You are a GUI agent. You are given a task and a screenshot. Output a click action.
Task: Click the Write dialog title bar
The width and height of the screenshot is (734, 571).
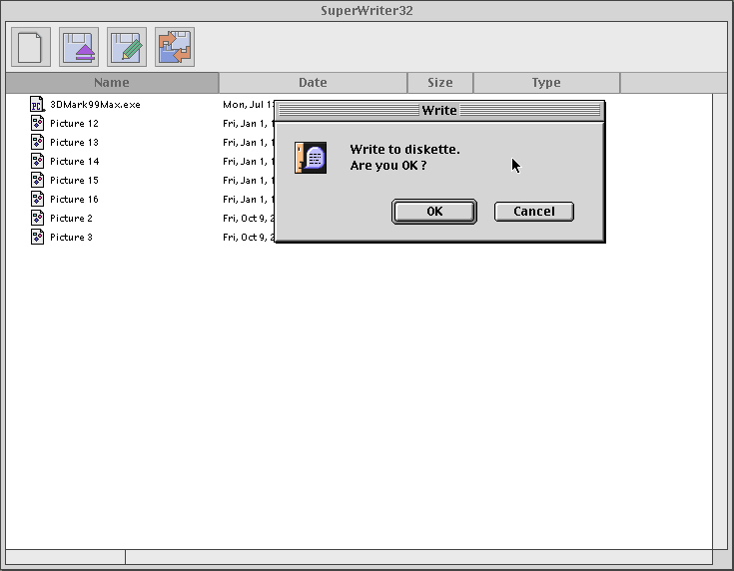coord(439,110)
